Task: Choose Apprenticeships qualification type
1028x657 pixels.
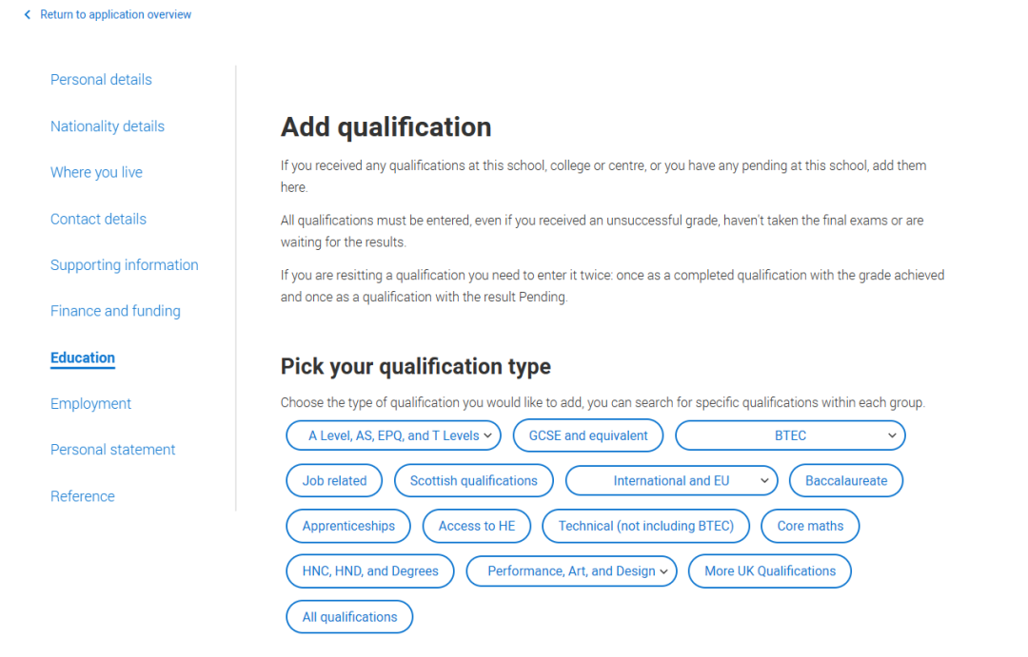Action: [x=348, y=526]
